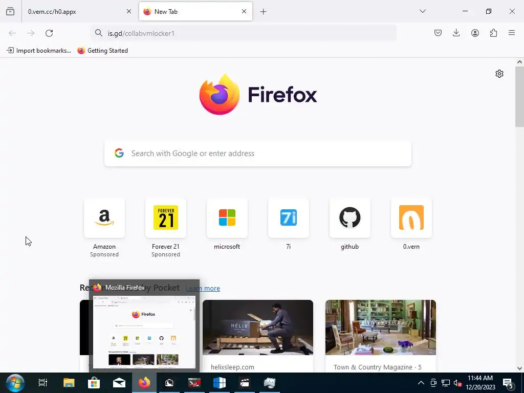Click the muted volume tray icon
524x393 pixels.
pyautogui.click(x=458, y=383)
